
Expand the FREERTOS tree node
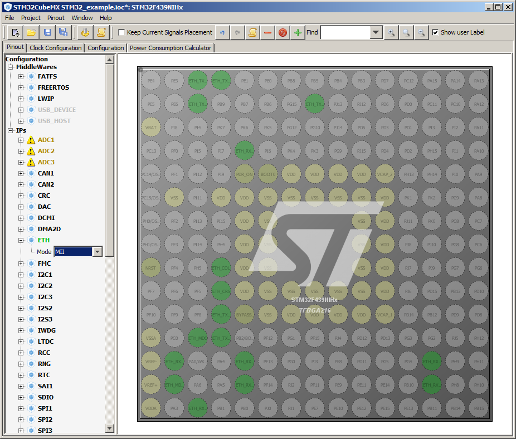pos(21,87)
